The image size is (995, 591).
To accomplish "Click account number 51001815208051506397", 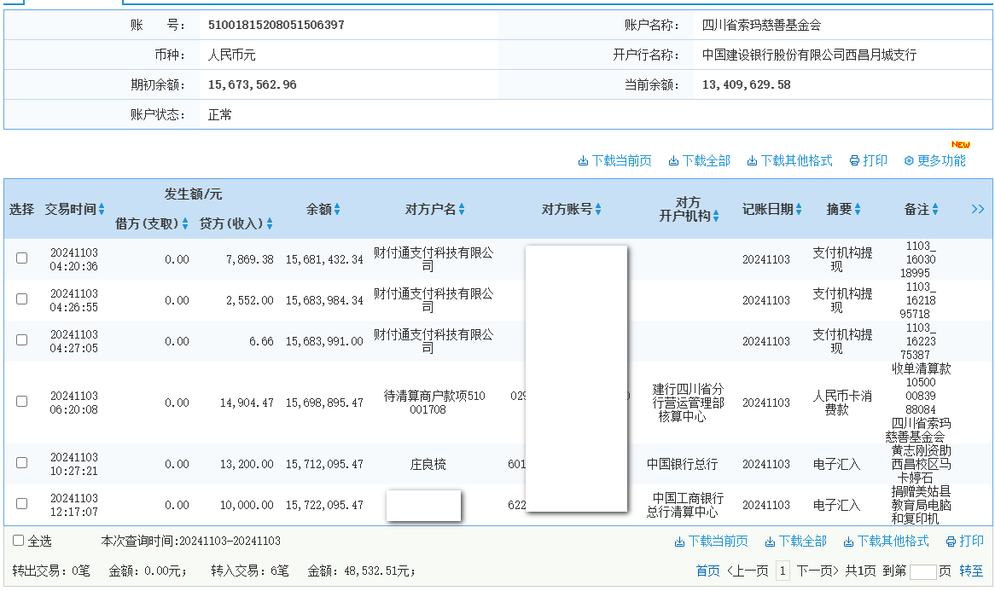I will coord(276,25).
